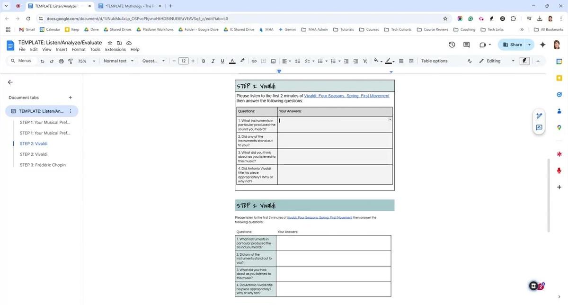Open Google Tasks in side panel
The image size is (568, 305).
click(559, 94)
